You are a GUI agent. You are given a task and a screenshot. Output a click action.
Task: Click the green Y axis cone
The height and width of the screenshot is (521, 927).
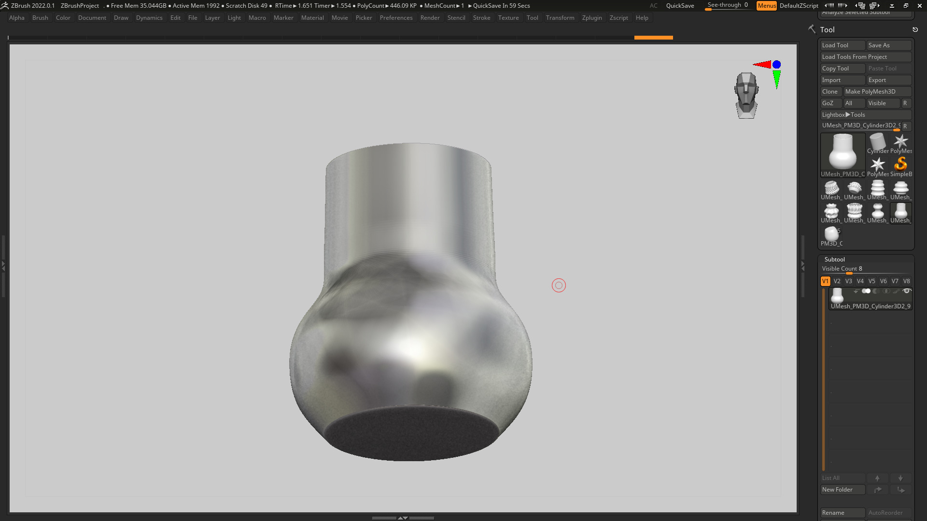pos(776,80)
